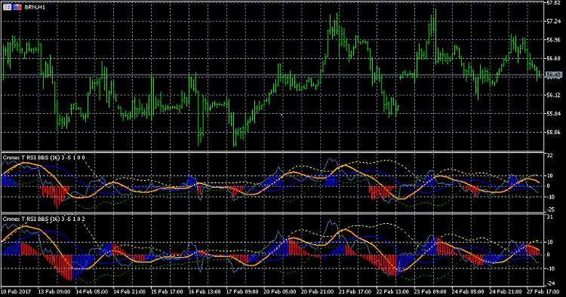Click the 24 Feb 05:00 time label
Screen dimensions: 566x297
(x=467, y=292)
